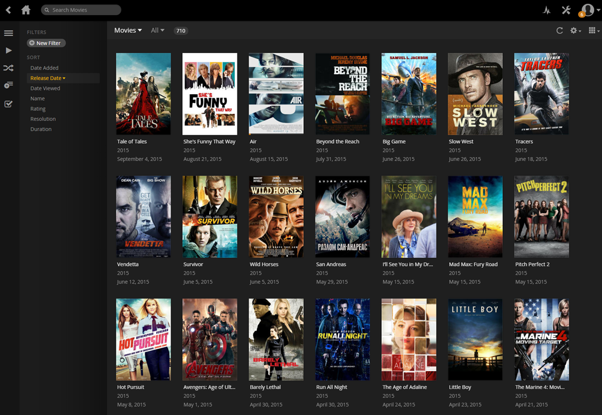This screenshot has width=602, height=415.
Task: Open the Survivor poster
Action: pos(210,217)
